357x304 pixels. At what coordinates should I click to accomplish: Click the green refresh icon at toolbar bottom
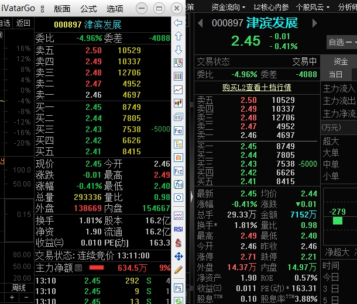pyautogui.click(x=178, y=301)
